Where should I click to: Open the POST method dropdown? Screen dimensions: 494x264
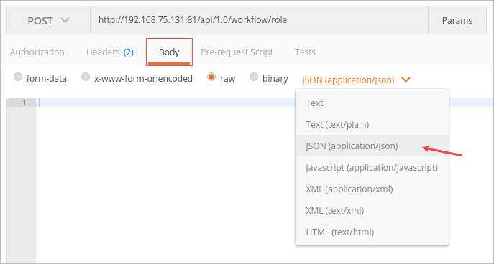coord(48,20)
